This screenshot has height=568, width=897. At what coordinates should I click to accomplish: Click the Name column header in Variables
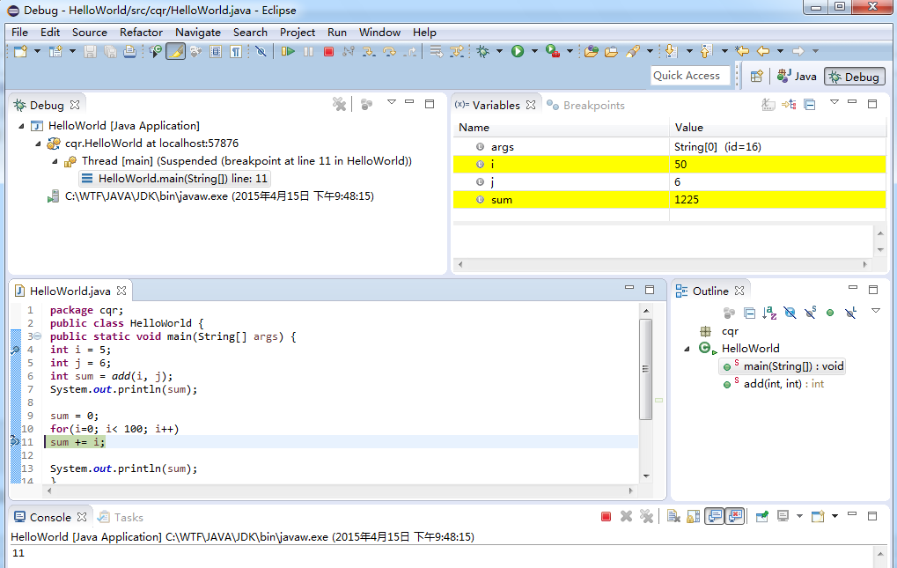[x=562, y=128]
